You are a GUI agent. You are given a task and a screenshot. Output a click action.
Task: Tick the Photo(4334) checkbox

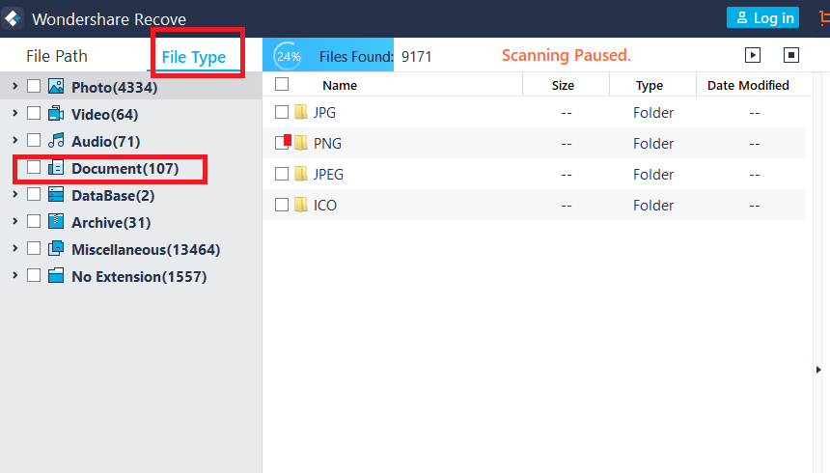coord(34,86)
